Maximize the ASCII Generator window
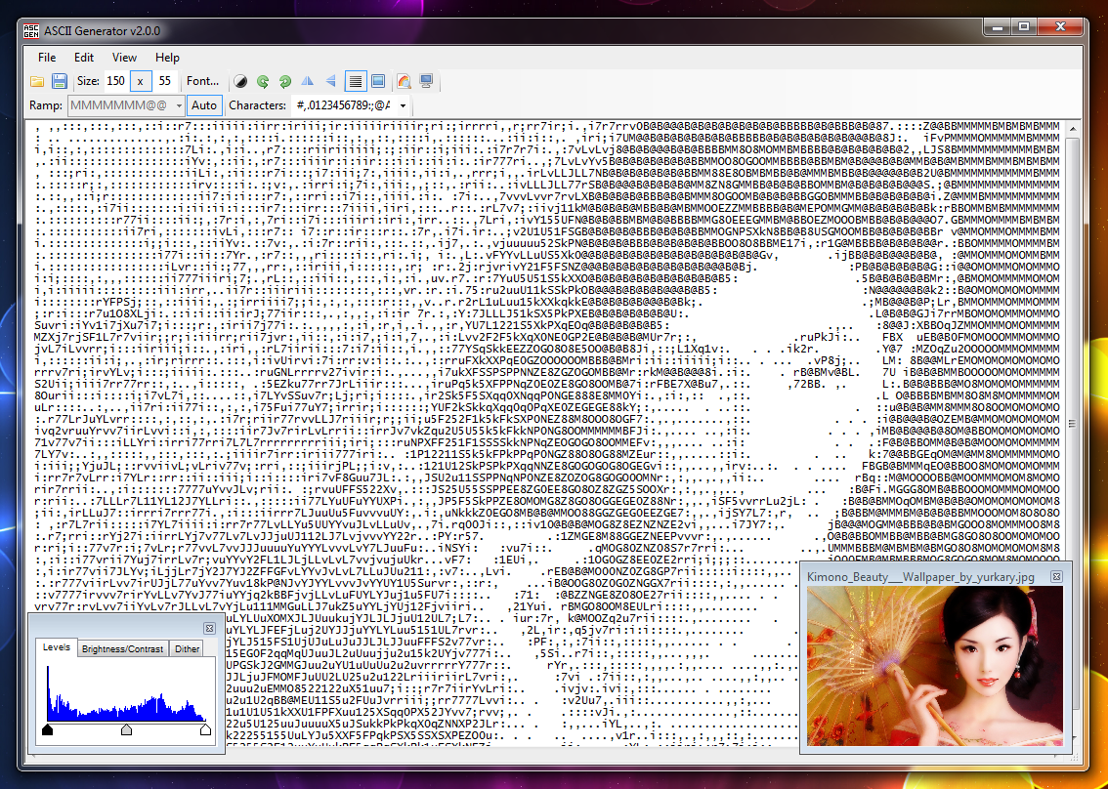 coord(1023,28)
